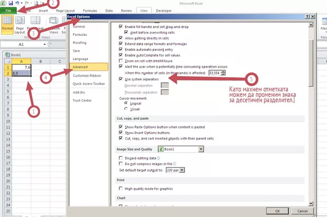Open the Review ribbon tab
This screenshot has height=217, width=327.
click(x=127, y=11)
